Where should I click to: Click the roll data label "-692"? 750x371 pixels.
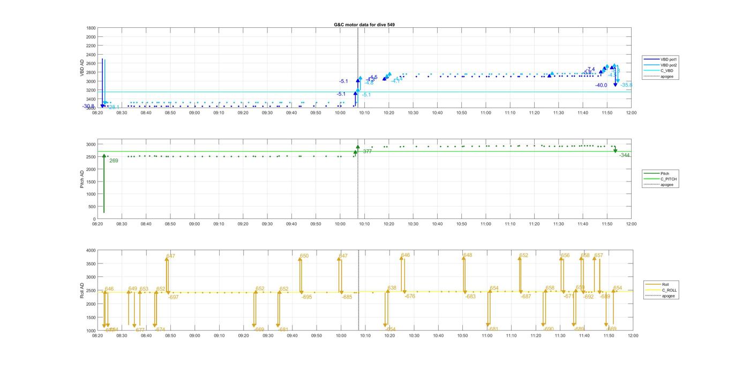pos(589,297)
